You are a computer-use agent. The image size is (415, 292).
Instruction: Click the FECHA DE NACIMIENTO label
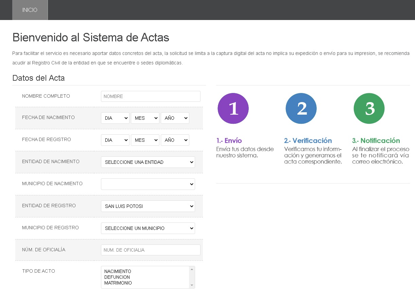[48, 117]
